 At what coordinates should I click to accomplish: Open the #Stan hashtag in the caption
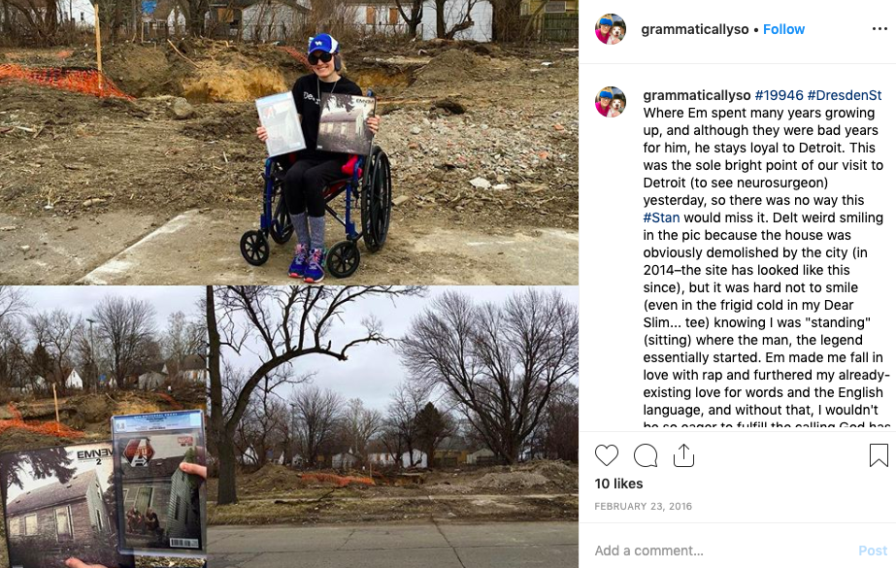(x=661, y=217)
